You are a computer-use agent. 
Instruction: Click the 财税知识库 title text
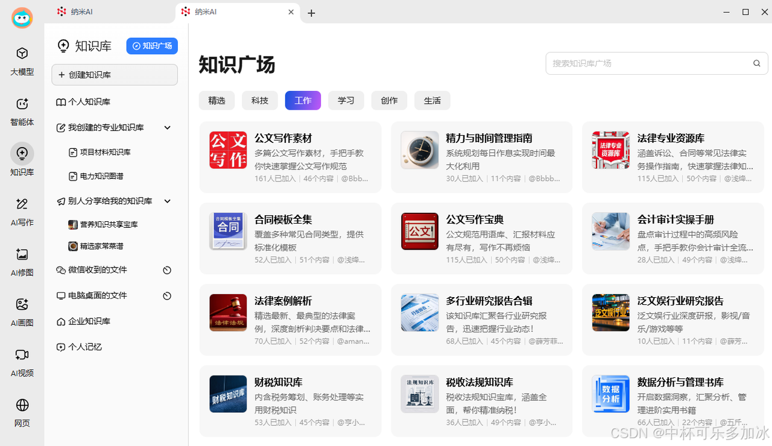click(279, 383)
